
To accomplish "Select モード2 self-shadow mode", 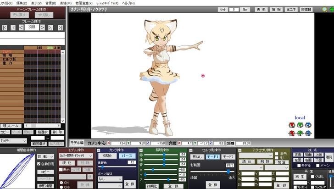I will [x=228, y=157].
